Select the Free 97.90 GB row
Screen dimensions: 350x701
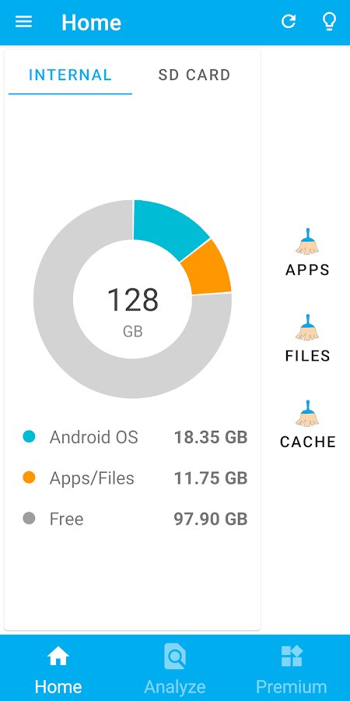[x=135, y=519]
